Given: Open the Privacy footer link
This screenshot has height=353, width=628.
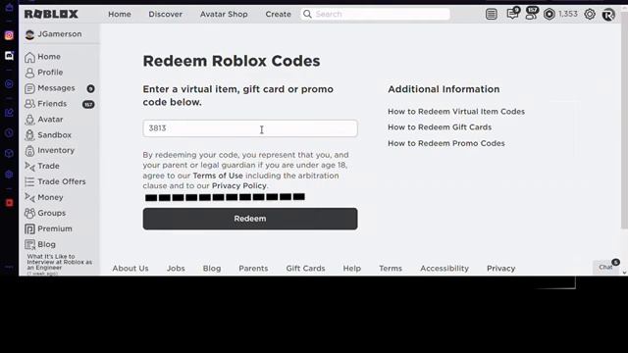Looking at the screenshot, I should tap(501, 269).
